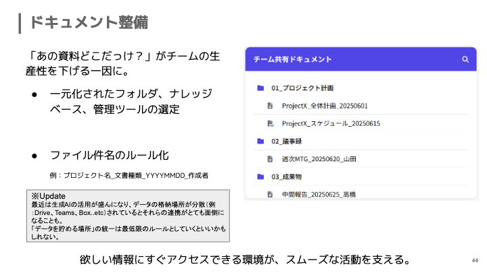
Task: Select the 03_成果物 folder name
Action: (285, 177)
